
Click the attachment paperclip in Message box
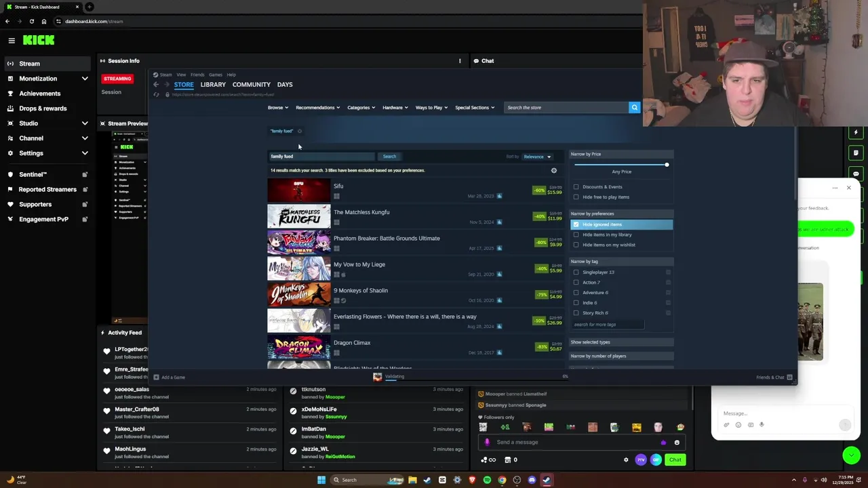726,425
